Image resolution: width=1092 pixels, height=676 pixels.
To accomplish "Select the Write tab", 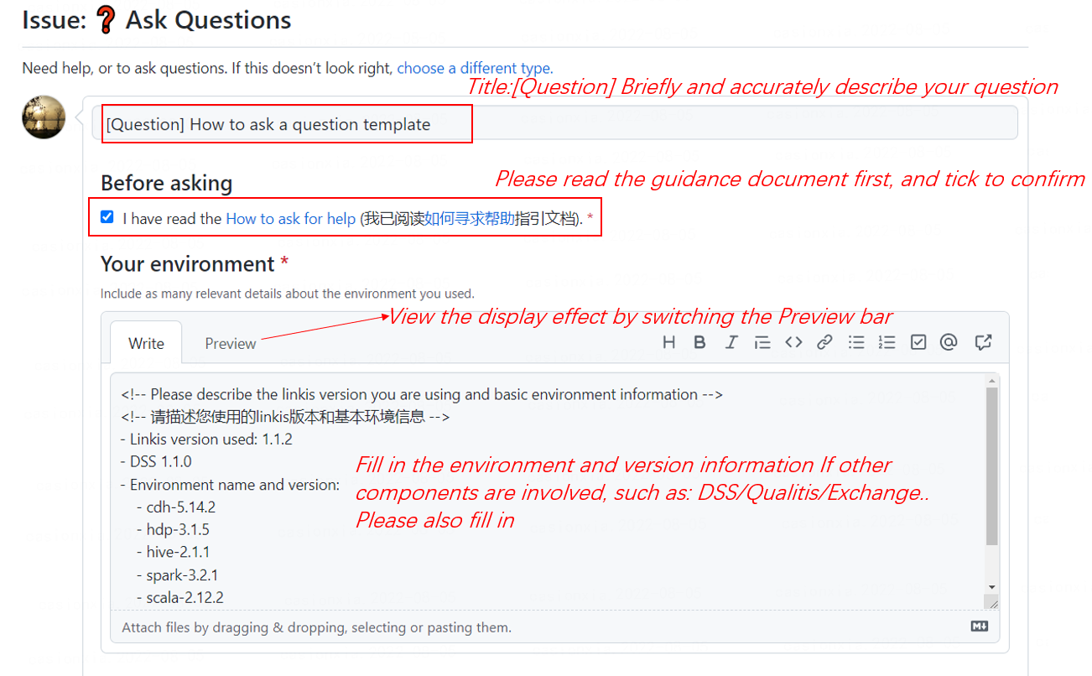I will point(146,344).
